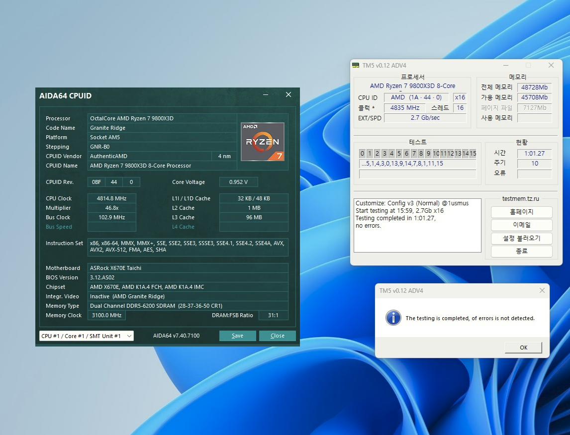Save the AIDA64 CPUID report
The image size is (570, 435).
pos(237,336)
